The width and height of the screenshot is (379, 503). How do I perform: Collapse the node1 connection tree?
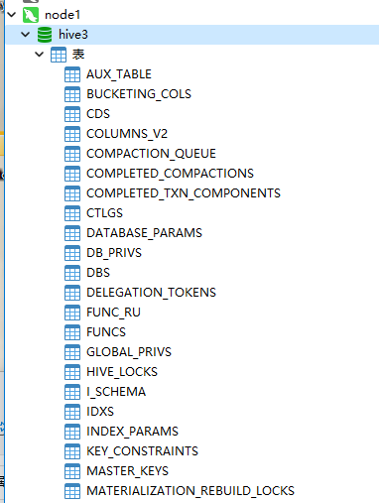[x=12, y=15]
